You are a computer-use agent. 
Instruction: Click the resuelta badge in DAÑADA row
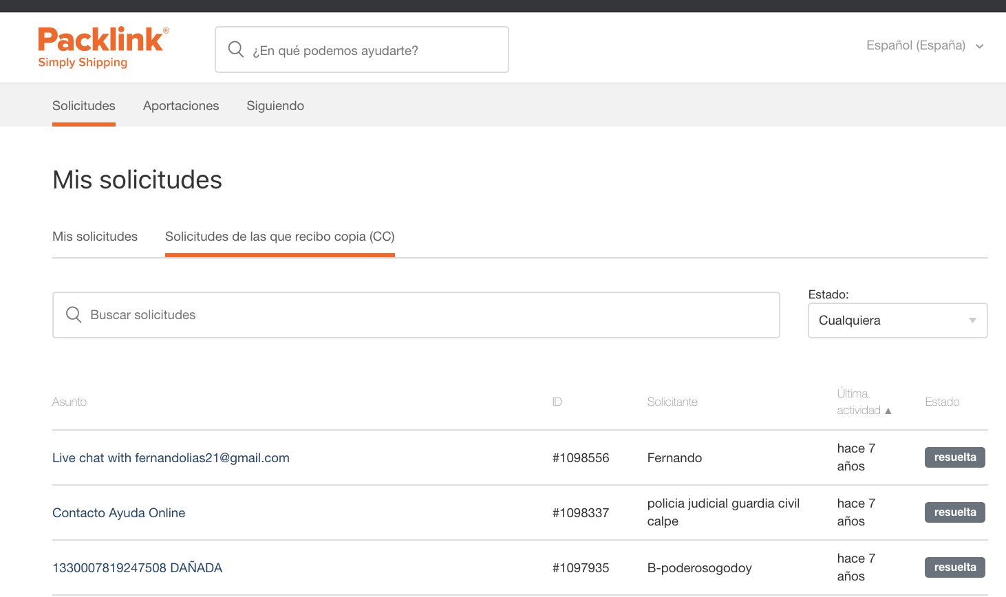pos(955,567)
